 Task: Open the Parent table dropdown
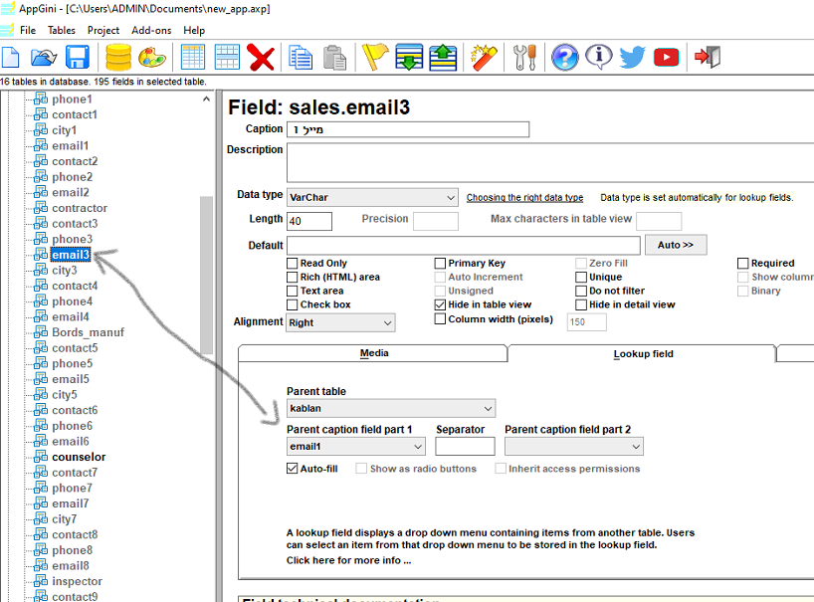[391, 408]
